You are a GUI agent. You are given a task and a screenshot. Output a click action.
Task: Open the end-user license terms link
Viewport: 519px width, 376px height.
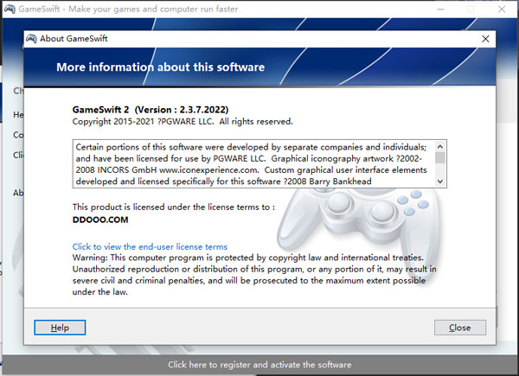[150, 246]
